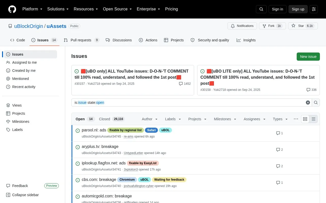Click the Notifications bell button
326x203 pixels.
pyautogui.click(x=242, y=26)
